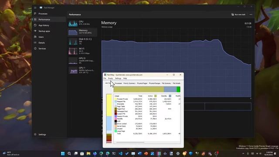Select Disk 0 (C:) performance item
279x157 pixels.
point(82,41)
